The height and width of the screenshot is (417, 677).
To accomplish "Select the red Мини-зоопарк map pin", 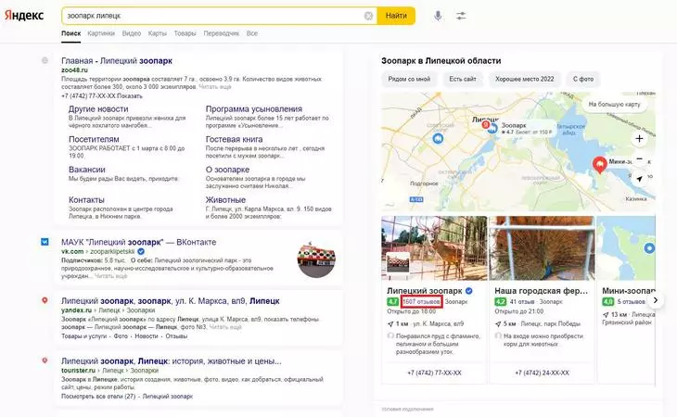I will [x=599, y=165].
